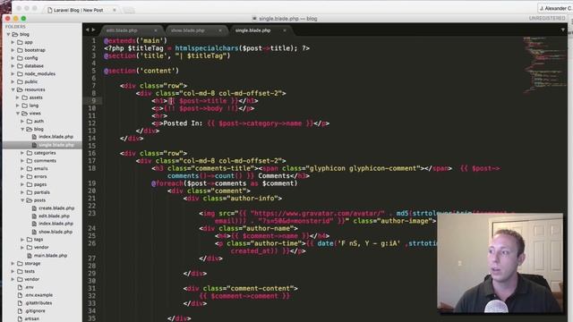
Task: Open the tab list dropdown arrow
Action: pos(563,30)
